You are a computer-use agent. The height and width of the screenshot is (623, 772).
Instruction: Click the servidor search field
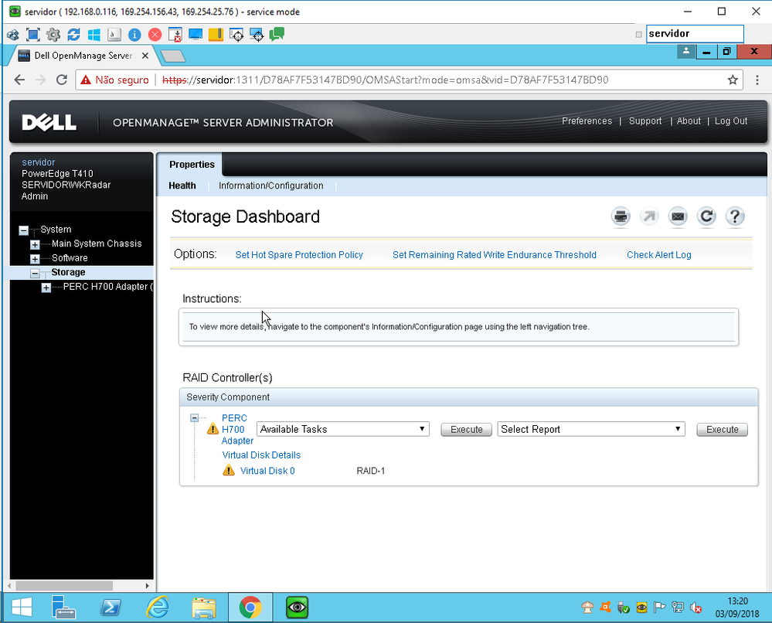[x=694, y=34]
